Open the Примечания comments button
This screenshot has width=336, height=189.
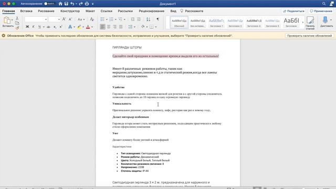[x=321, y=11]
